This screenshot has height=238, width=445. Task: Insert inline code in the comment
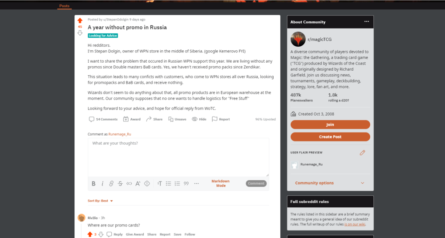coord(129,184)
